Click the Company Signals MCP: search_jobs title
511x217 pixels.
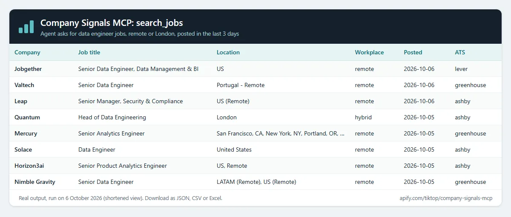click(x=112, y=23)
